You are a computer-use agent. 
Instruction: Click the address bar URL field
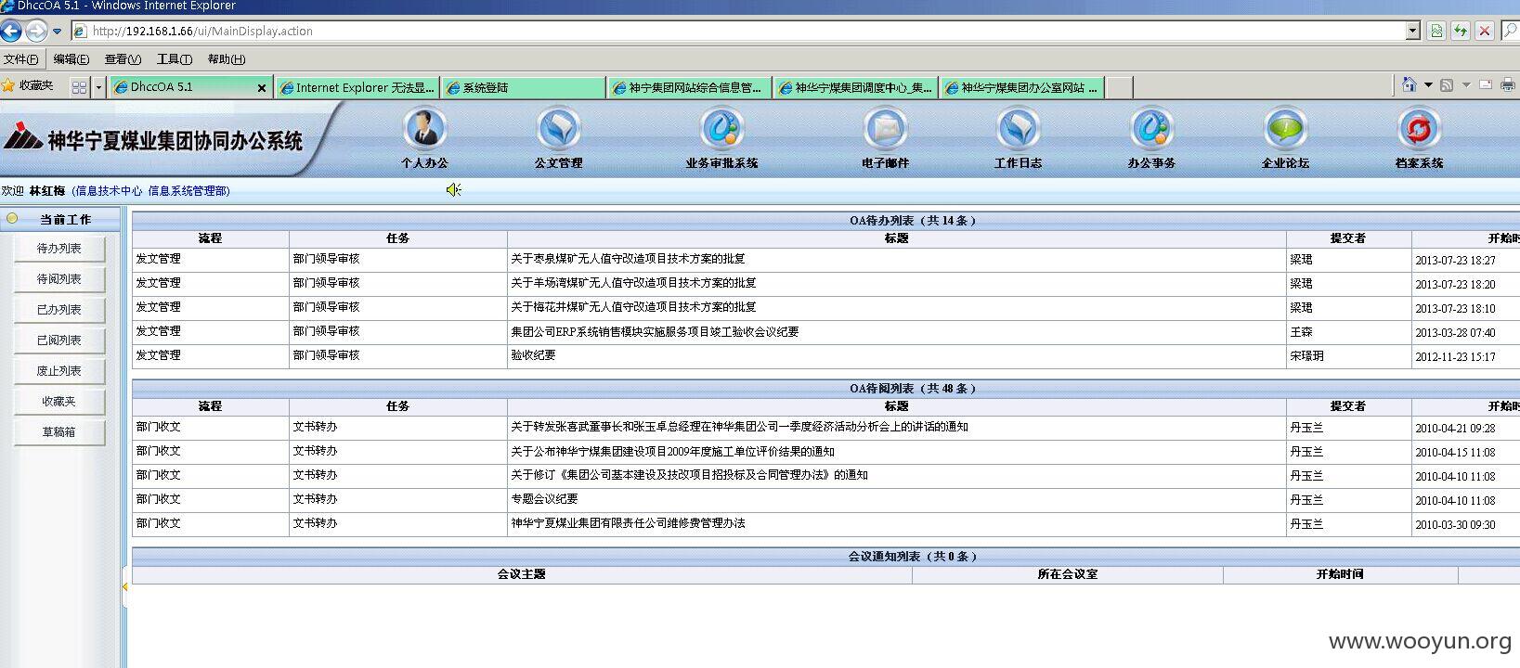pyautogui.click(x=738, y=31)
